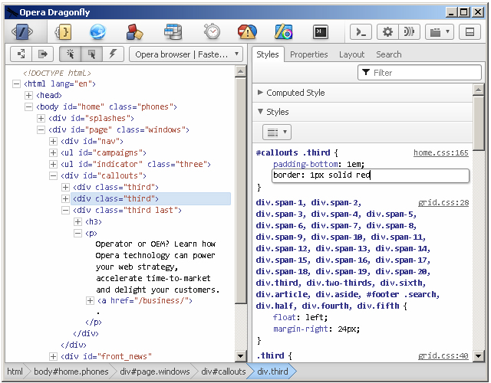Select the <!DOCTYPE html> line

click(57, 74)
